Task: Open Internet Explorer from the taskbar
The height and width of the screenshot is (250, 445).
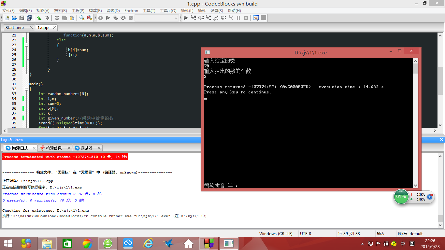Action: coord(148,243)
